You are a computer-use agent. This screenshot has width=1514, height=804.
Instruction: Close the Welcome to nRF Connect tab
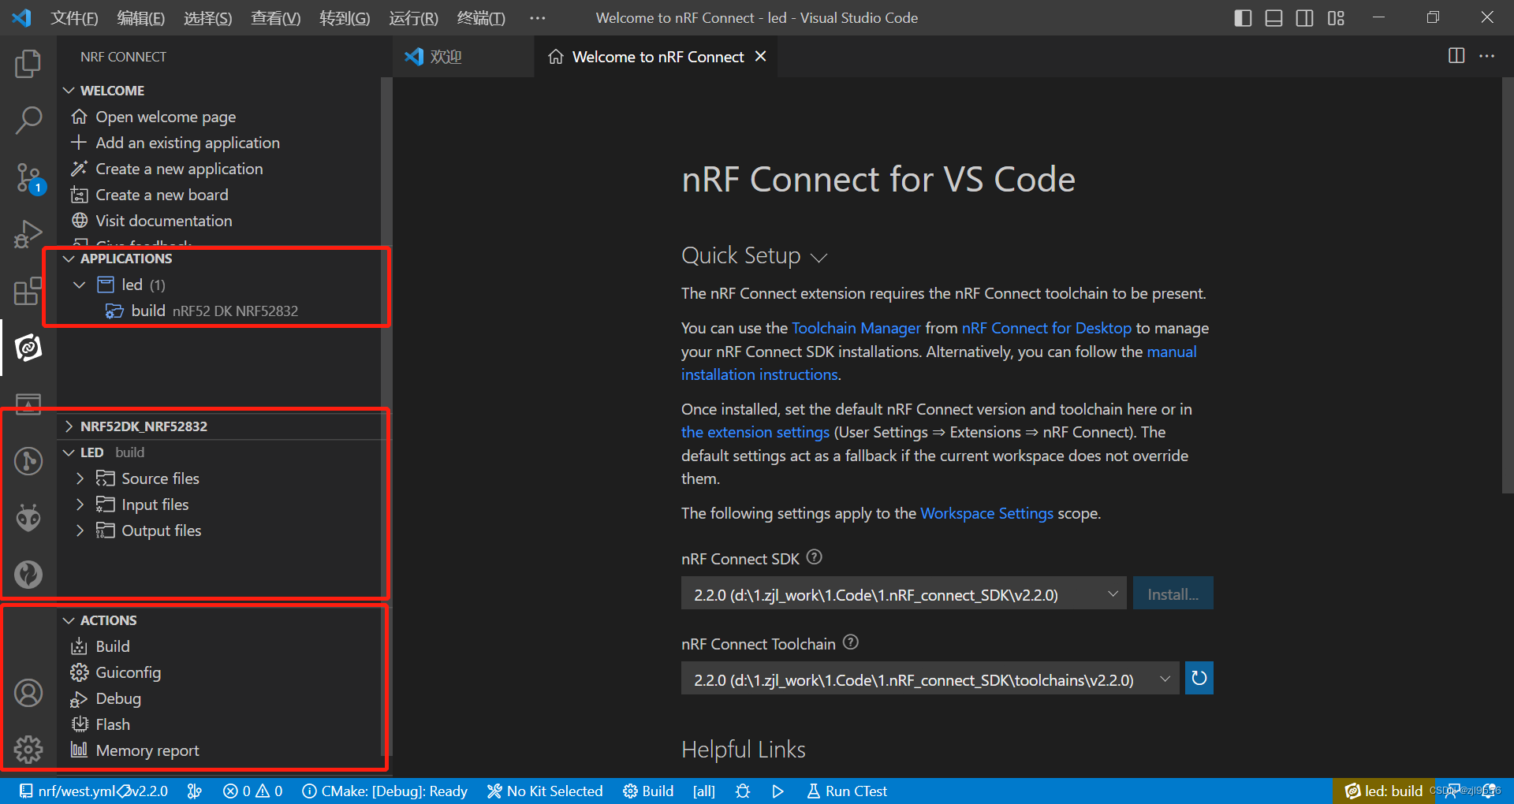pyautogui.click(x=760, y=56)
